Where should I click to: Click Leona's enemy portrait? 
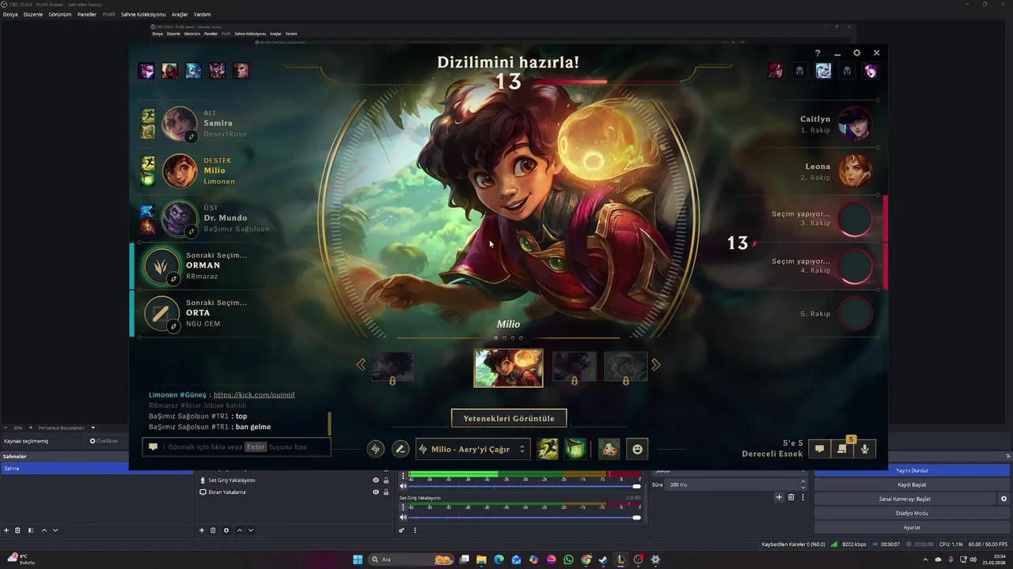pos(855,171)
